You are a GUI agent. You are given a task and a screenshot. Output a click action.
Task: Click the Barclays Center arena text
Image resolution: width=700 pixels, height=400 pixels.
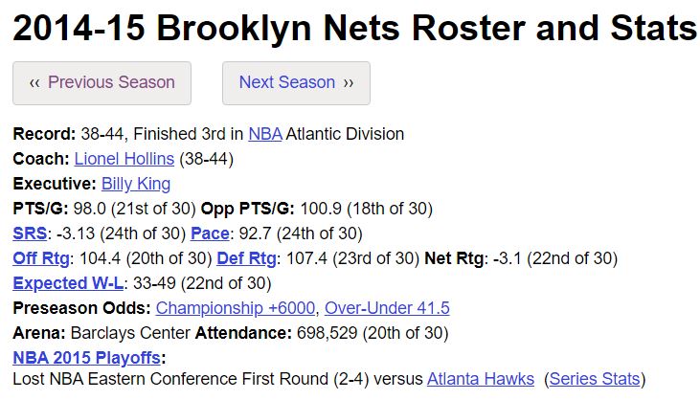pos(130,333)
